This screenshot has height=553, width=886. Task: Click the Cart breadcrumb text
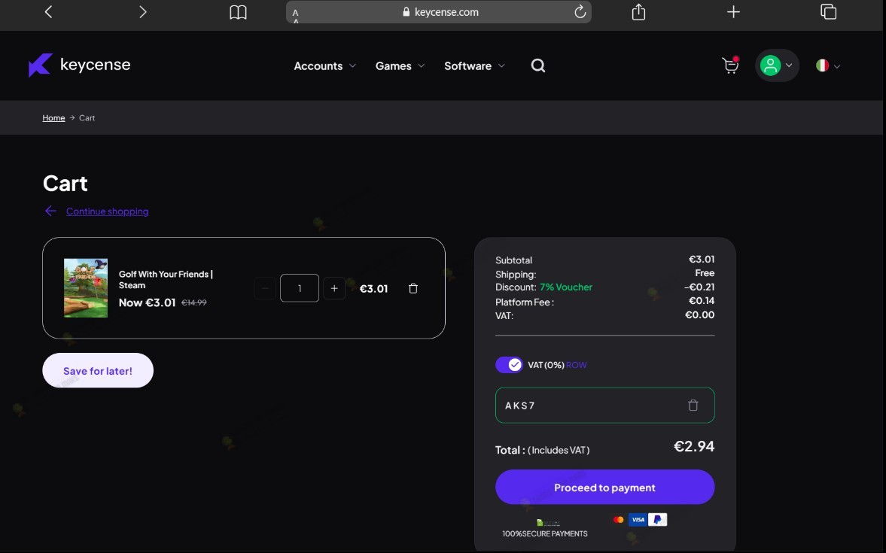(87, 118)
